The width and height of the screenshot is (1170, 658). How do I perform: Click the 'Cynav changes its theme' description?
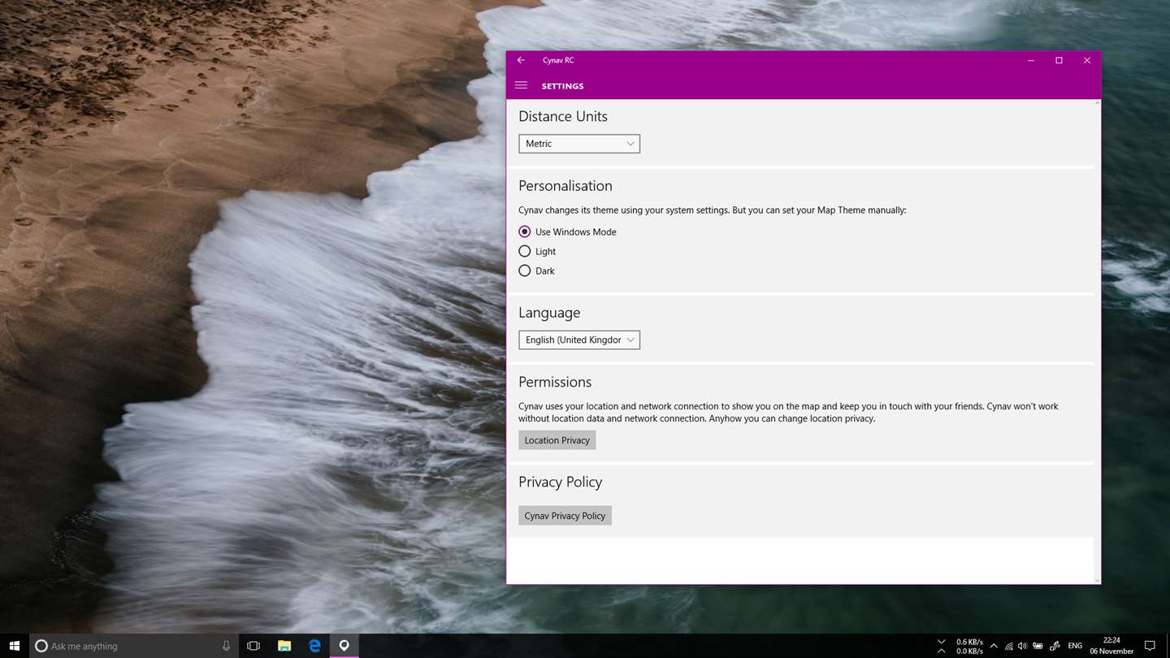tap(713, 210)
